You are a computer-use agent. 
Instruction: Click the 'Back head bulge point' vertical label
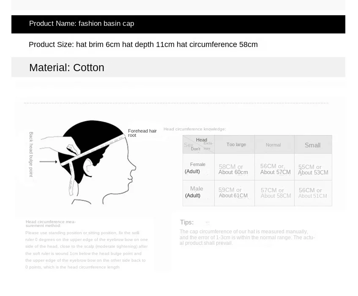click(31, 155)
